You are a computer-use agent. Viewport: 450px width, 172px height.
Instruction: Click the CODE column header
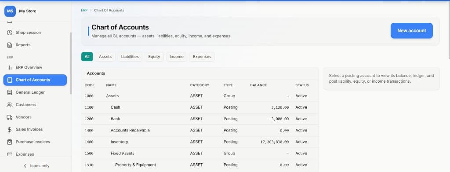pos(90,85)
